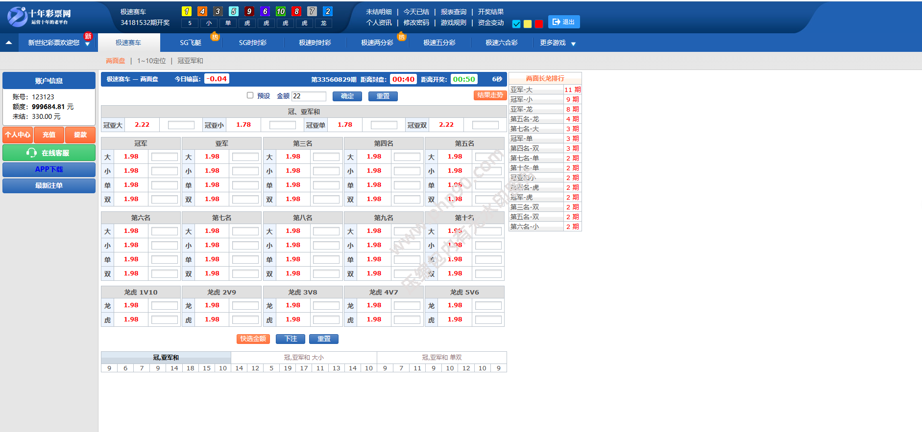The height and width of the screenshot is (432, 922).
Task: Select the red theme color swatch
Action: [539, 24]
